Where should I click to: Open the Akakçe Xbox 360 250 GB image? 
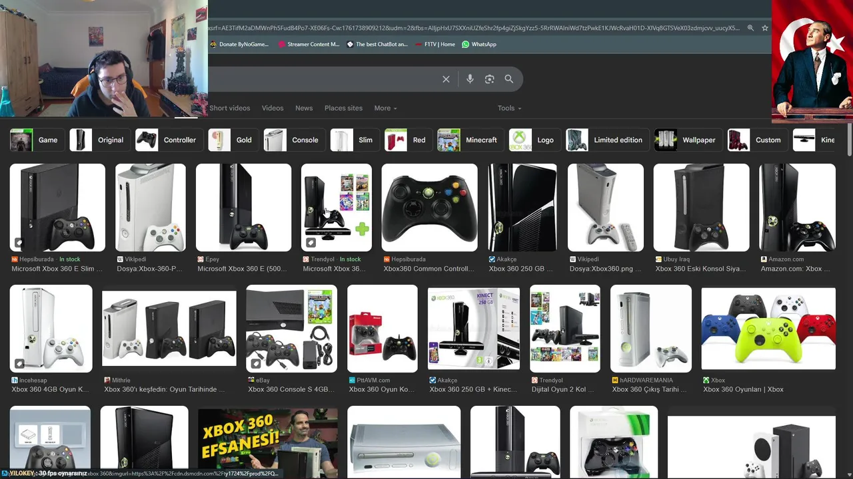click(x=522, y=208)
